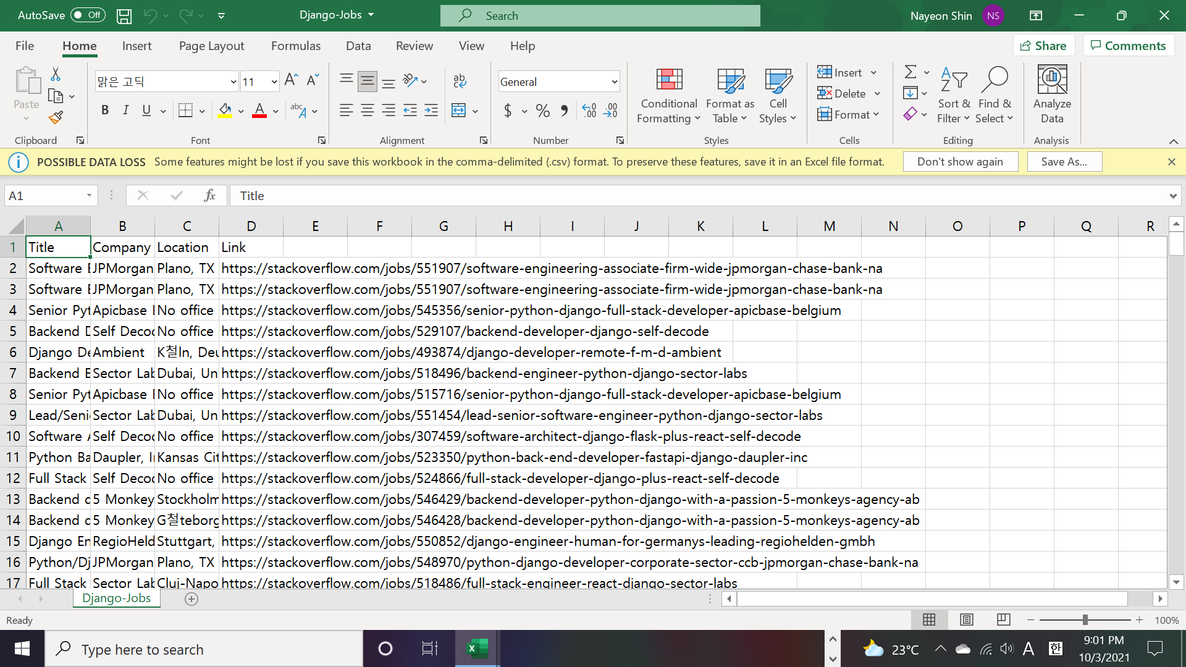The width and height of the screenshot is (1186, 667).
Task: Toggle Italic formatting
Action: 126,111
